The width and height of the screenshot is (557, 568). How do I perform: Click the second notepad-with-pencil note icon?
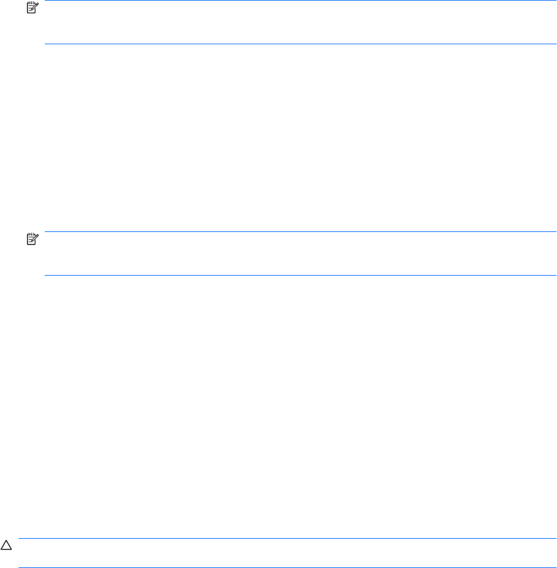pyautogui.click(x=32, y=239)
